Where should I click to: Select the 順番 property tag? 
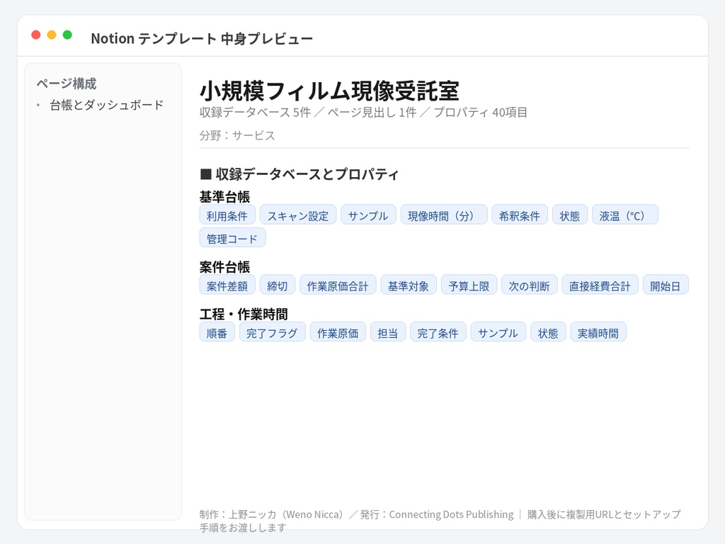pos(217,332)
